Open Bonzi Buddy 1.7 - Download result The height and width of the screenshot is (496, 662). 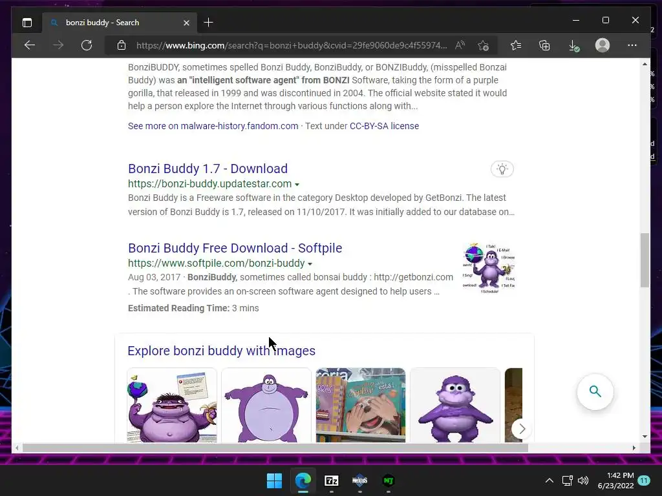click(x=208, y=169)
